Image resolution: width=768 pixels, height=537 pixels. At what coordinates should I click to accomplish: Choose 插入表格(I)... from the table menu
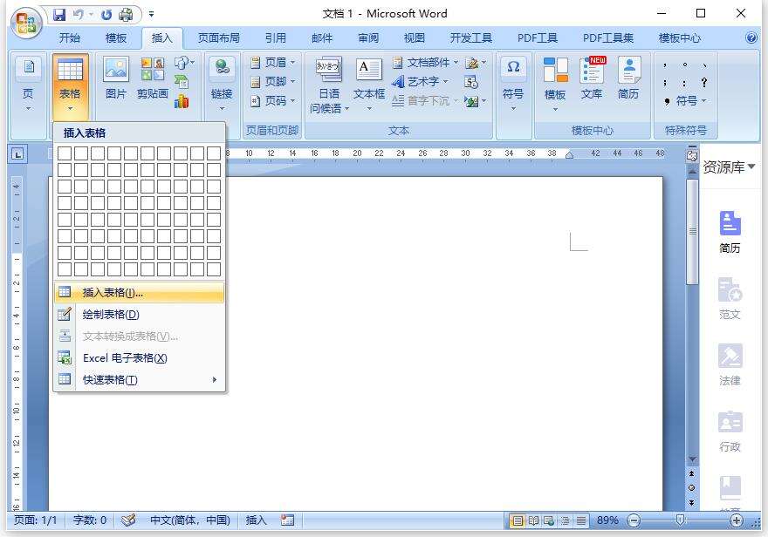pos(139,292)
